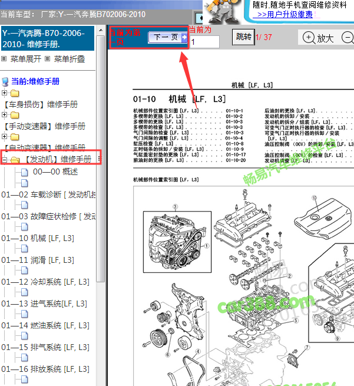Click the 跳转 jump button
The image size is (354, 386).
[243, 37]
